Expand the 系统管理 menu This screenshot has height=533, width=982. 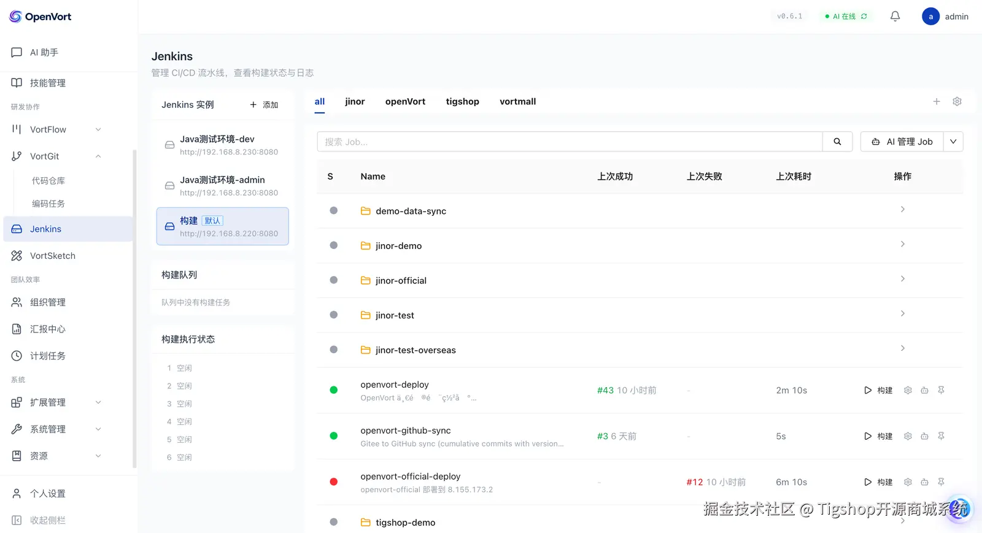(68, 429)
